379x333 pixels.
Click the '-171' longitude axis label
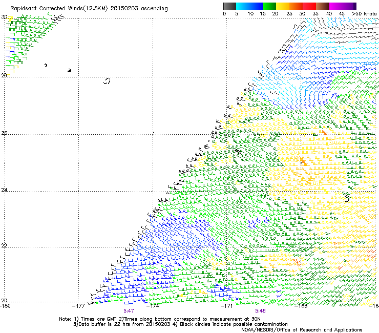tap(227, 306)
